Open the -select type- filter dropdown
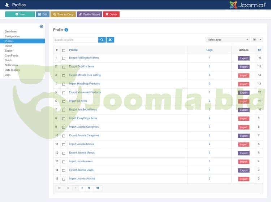Image resolution: width=271 pixels, height=202 pixels. 228,40
